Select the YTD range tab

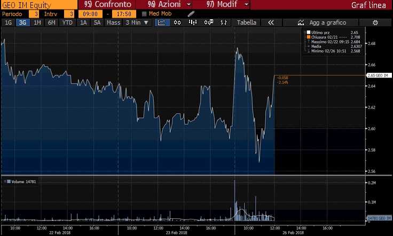[67, 22]
